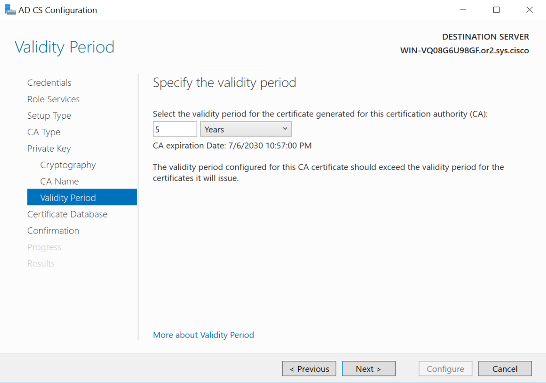Jump to the Certificate Database step
The width and height of the screenshot is (546, 383).
67,214
